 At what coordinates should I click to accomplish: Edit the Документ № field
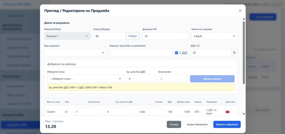click(165, 36)
